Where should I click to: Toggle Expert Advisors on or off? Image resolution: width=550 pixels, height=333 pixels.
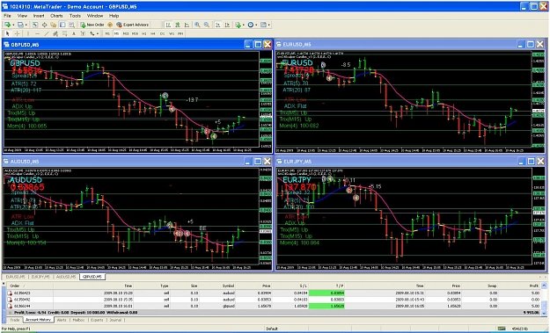(x=132, y=25)
